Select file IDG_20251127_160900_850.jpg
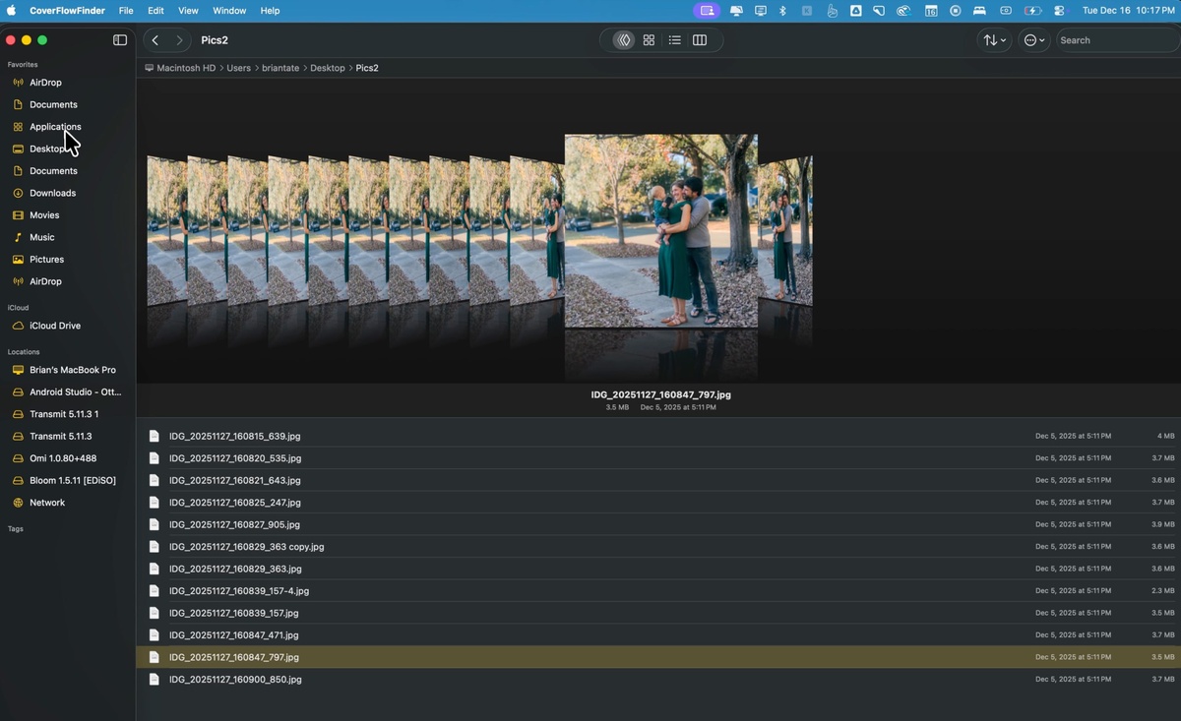Screen dimensions: 1181x721 pyautogui.click(x=658, y=680)
